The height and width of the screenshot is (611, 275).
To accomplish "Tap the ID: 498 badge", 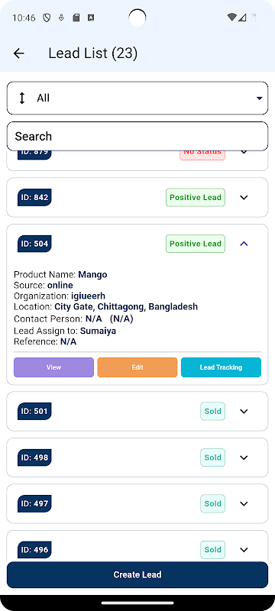I will (34, 457).
